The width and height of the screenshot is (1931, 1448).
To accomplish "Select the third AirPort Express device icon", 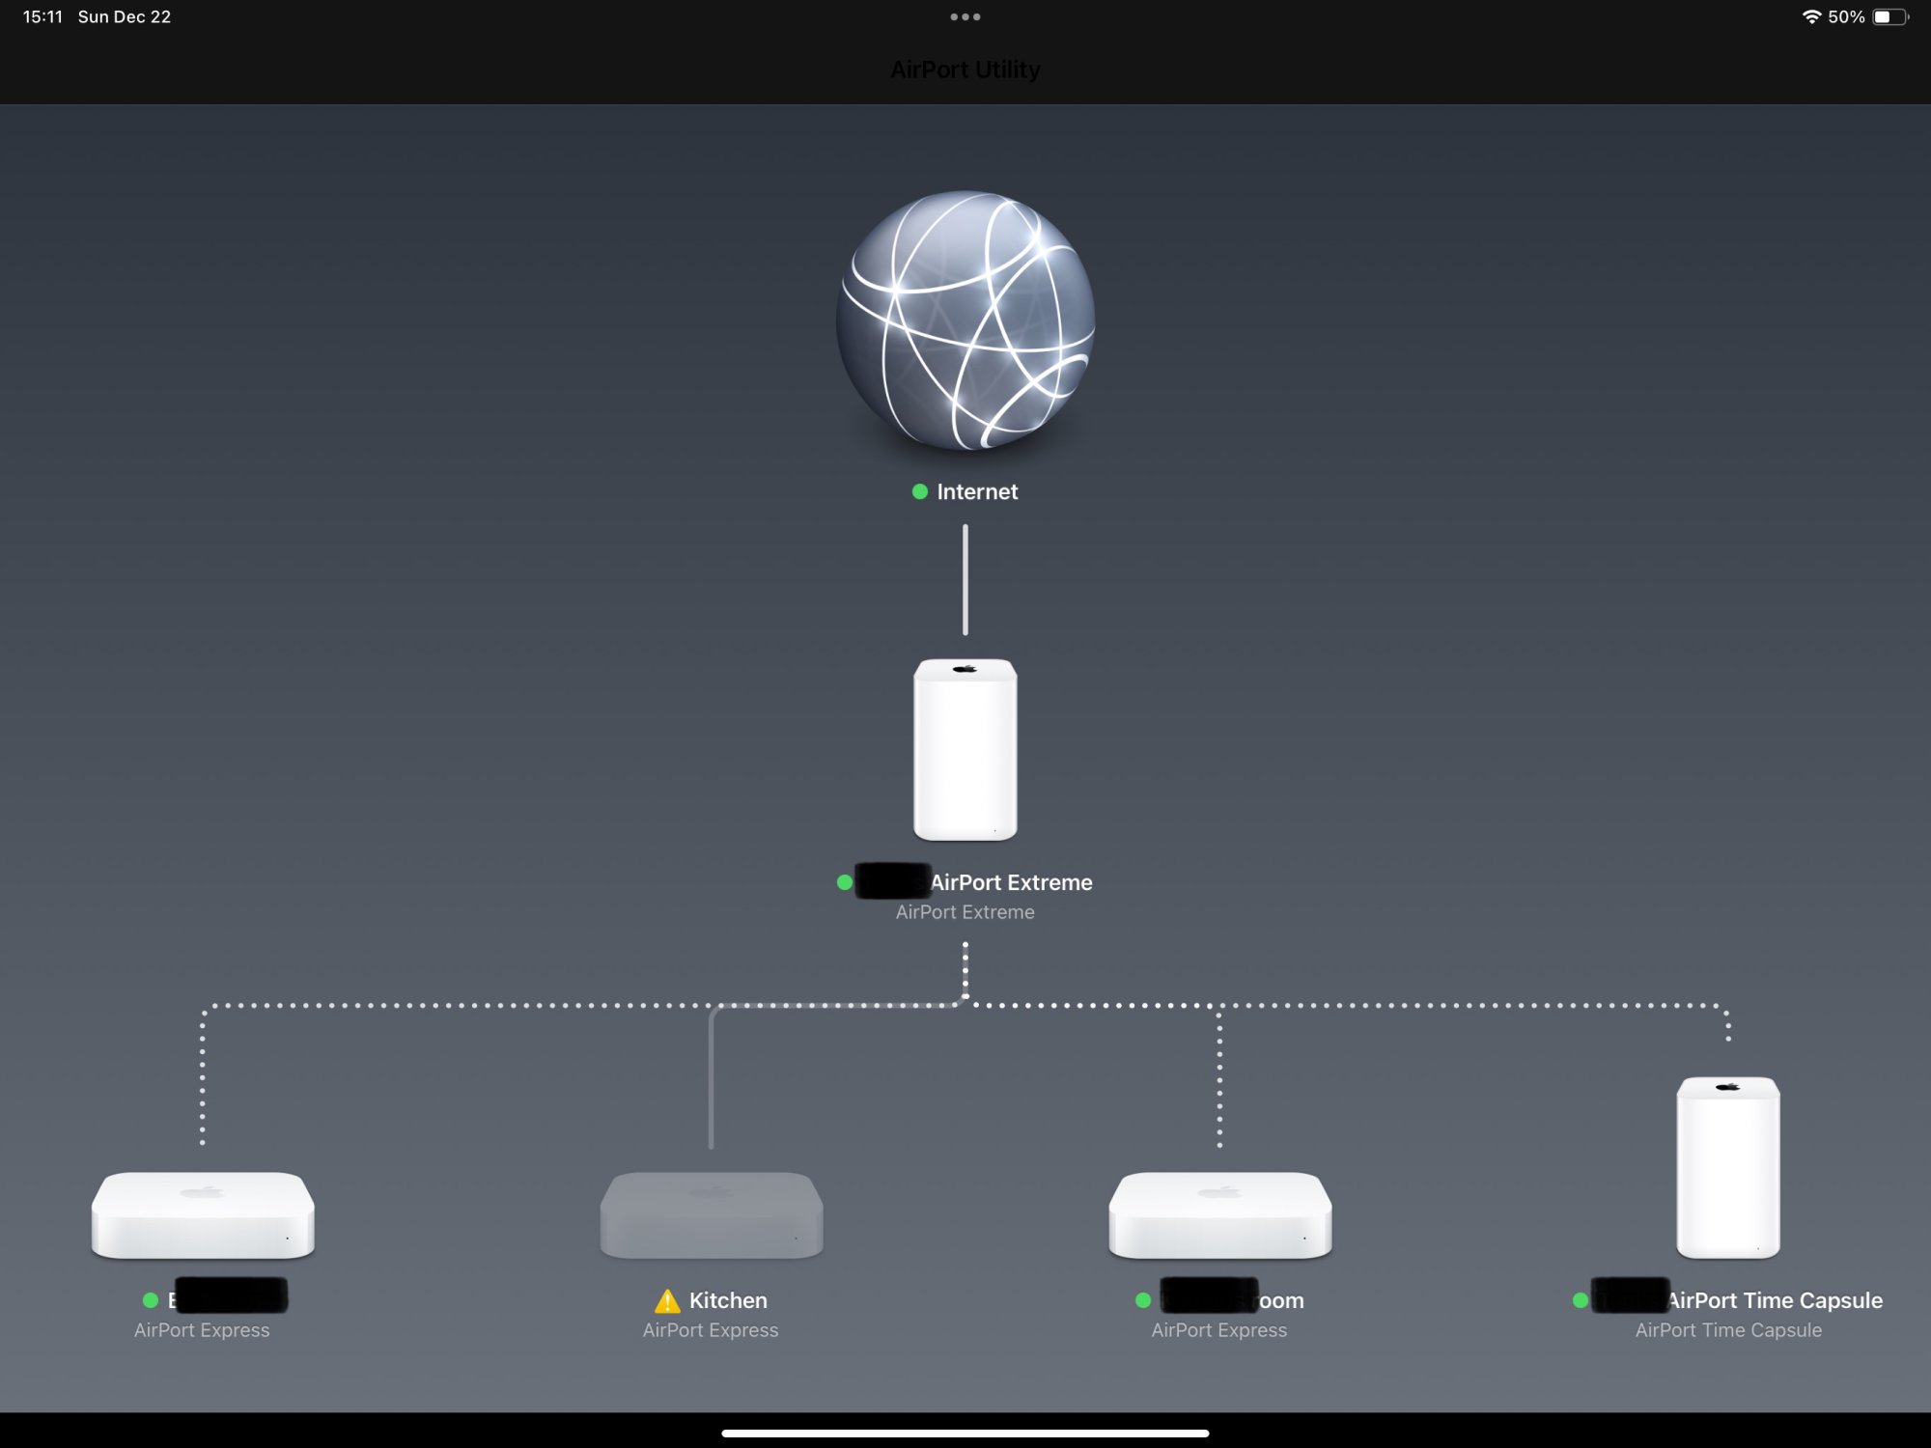I will [x=1219, y=1214].
